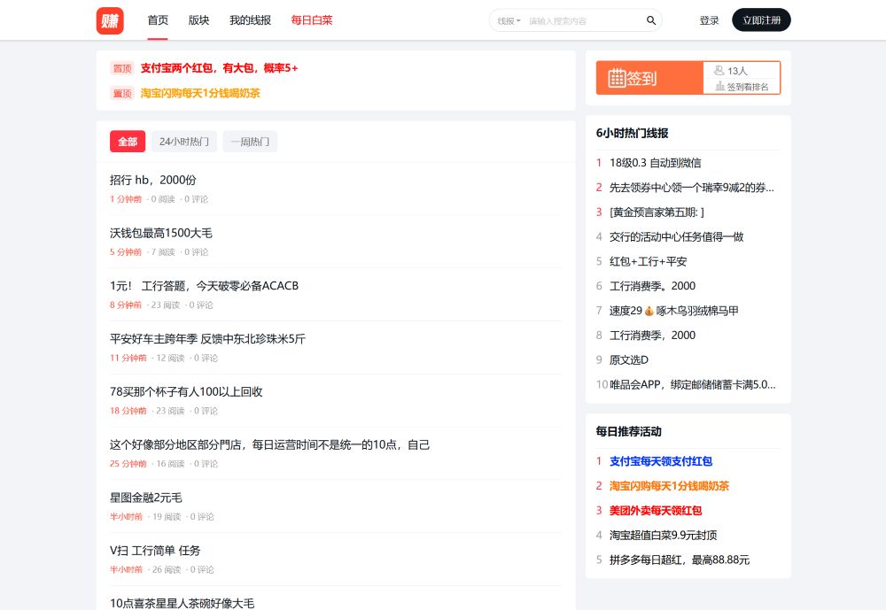The width and height of the screenshot is (886, 610).
Task: Click the search magnifier icon
Action: click(x=650, y=19)
